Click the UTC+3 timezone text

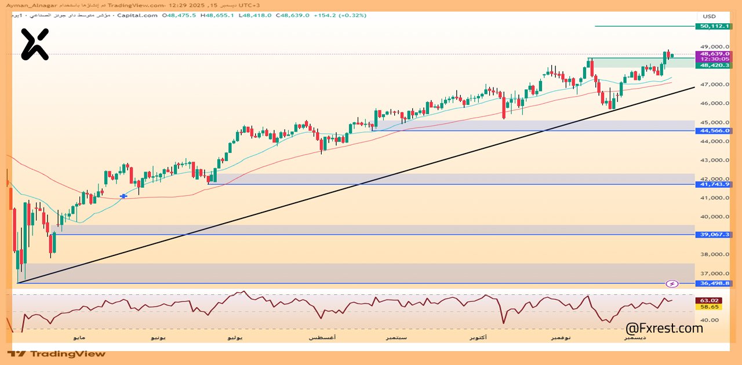[x=250, y=5]
